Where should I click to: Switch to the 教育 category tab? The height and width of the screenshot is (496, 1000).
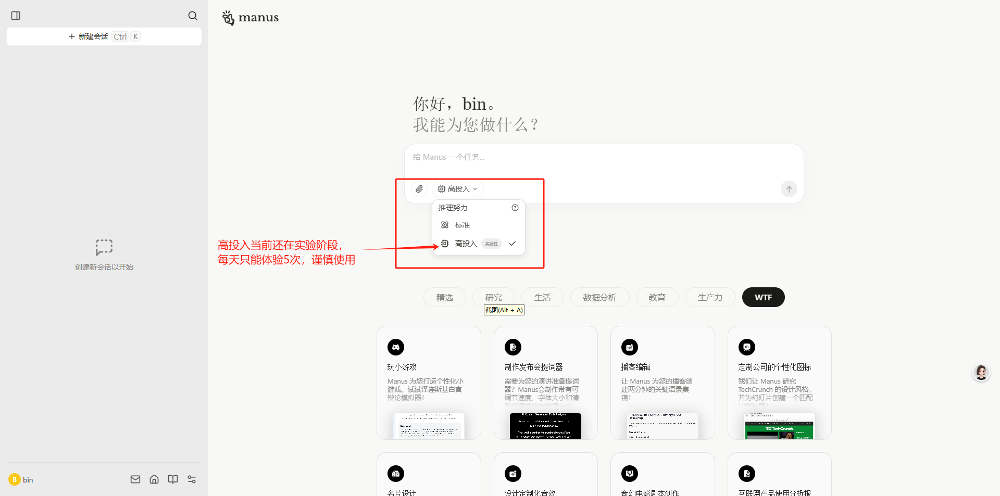pyautogui.click(x=657, y=297)
